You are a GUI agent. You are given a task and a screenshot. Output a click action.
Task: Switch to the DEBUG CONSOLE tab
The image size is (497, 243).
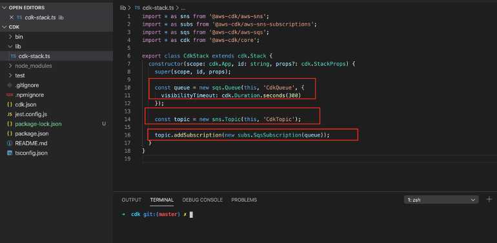[202, 200]
